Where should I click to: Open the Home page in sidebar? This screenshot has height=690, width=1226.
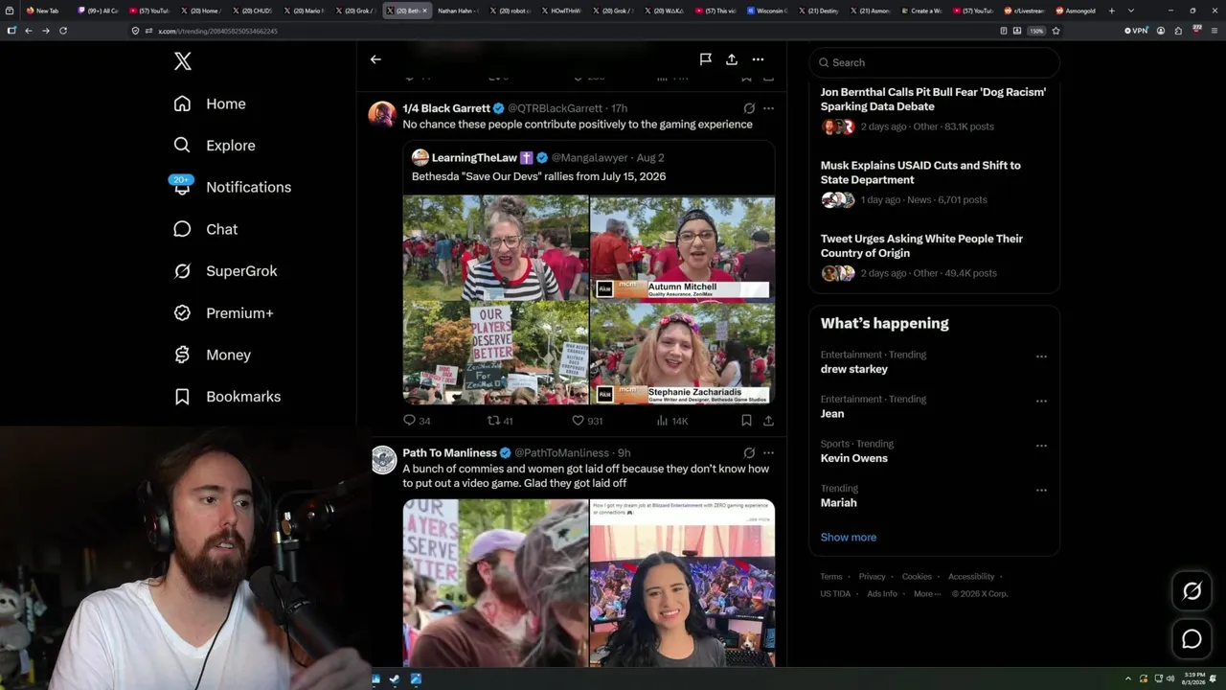point(210,103)
